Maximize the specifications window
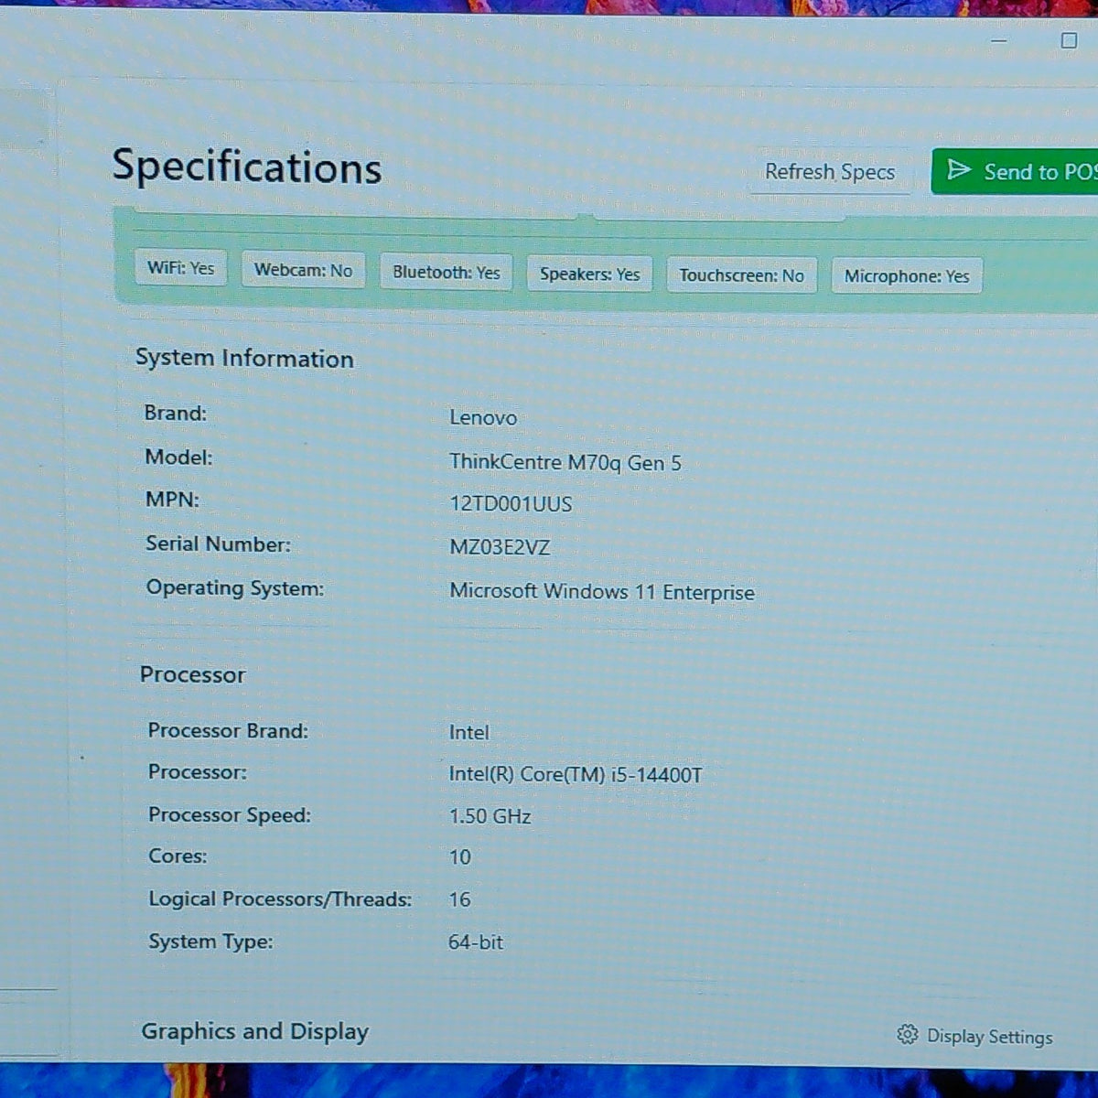 click(x=1069, y=40)
